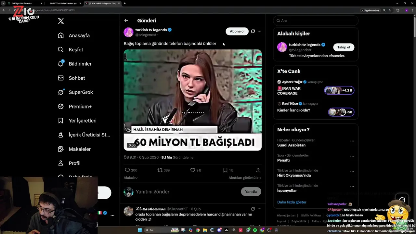Viewport: 416px width, 234px height.
Task: Open SuperGrok from sidebar
Action: tap(75, 92)
